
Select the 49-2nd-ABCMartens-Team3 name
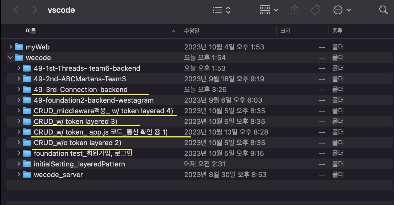[x=80, y=79]
